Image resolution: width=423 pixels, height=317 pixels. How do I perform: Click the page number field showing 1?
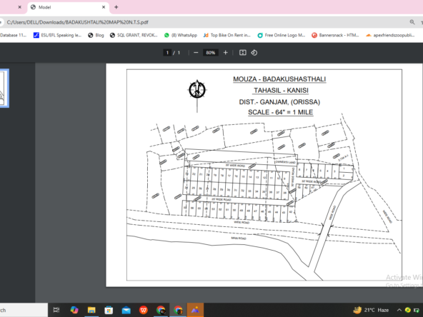[x=167, y=53]
